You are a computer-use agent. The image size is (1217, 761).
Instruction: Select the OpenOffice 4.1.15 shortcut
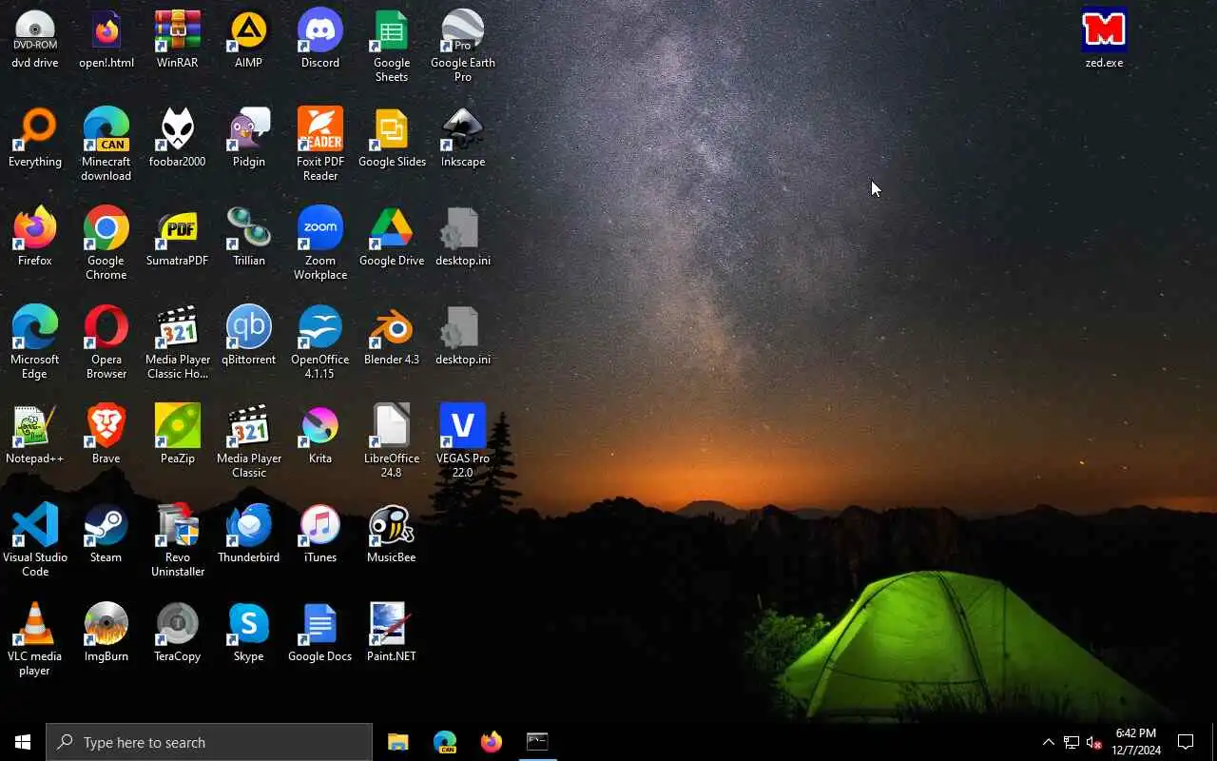coord(320,342)
